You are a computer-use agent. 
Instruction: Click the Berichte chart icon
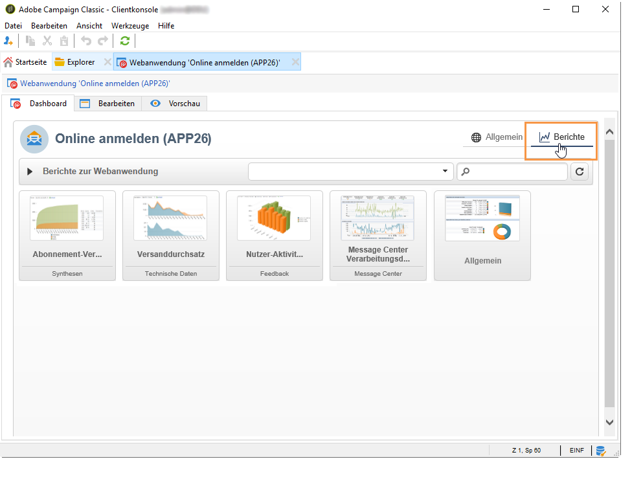[545, 137]
